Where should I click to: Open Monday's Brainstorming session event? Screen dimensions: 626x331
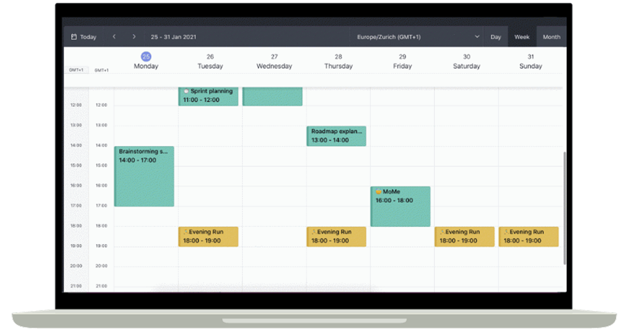pyautogui.click(x=144, y=177)
